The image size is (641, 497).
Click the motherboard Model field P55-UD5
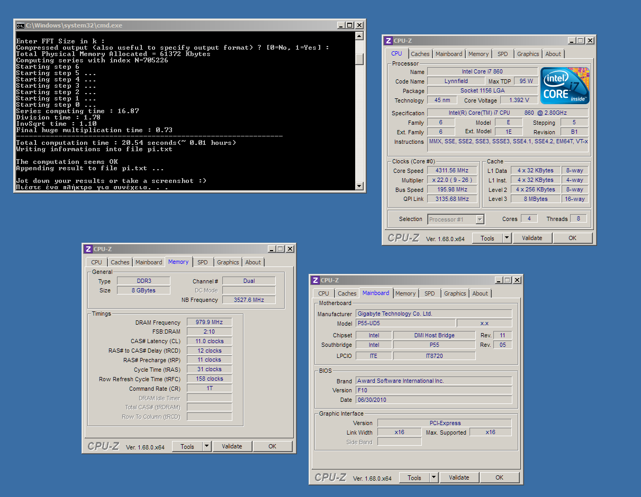click(405, 323)
